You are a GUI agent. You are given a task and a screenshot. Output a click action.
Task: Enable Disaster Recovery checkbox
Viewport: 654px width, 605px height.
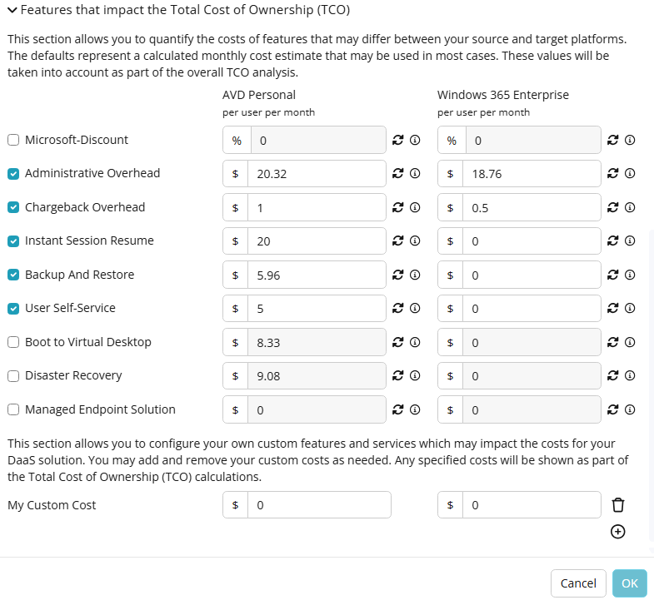click(x=13, y=376)
